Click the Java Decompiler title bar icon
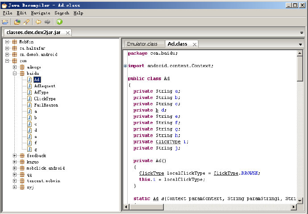Screen dimensions: 308x214 coord(4,5)
